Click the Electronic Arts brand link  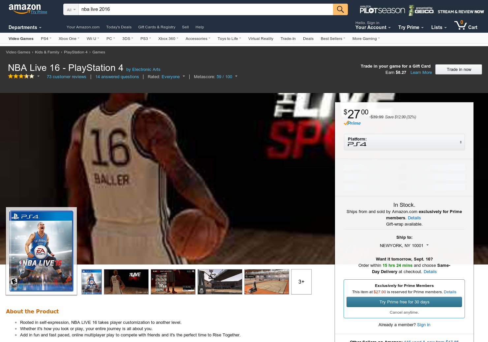(x=146, y=70)
